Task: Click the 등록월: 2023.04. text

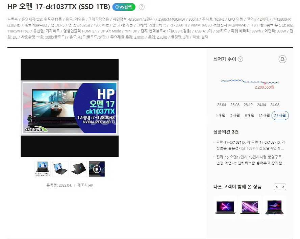Action: click(59, 185)
